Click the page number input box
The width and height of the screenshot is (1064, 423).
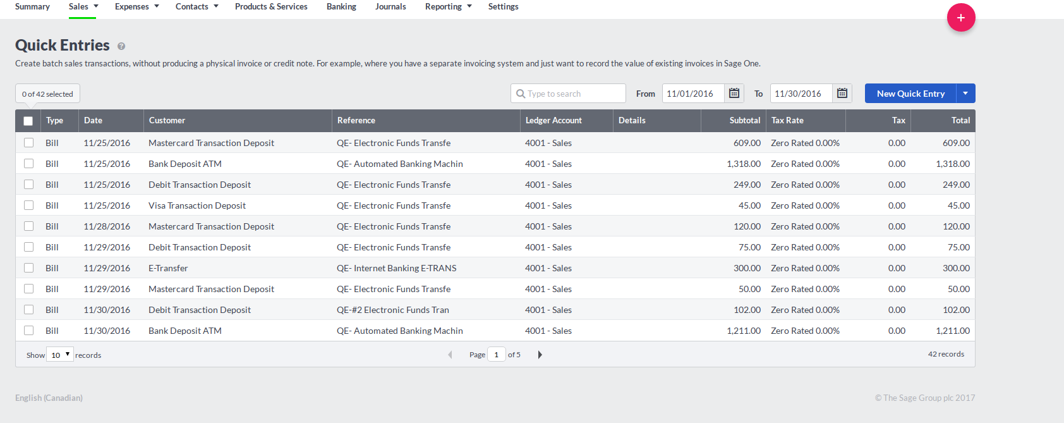(496, 355)
